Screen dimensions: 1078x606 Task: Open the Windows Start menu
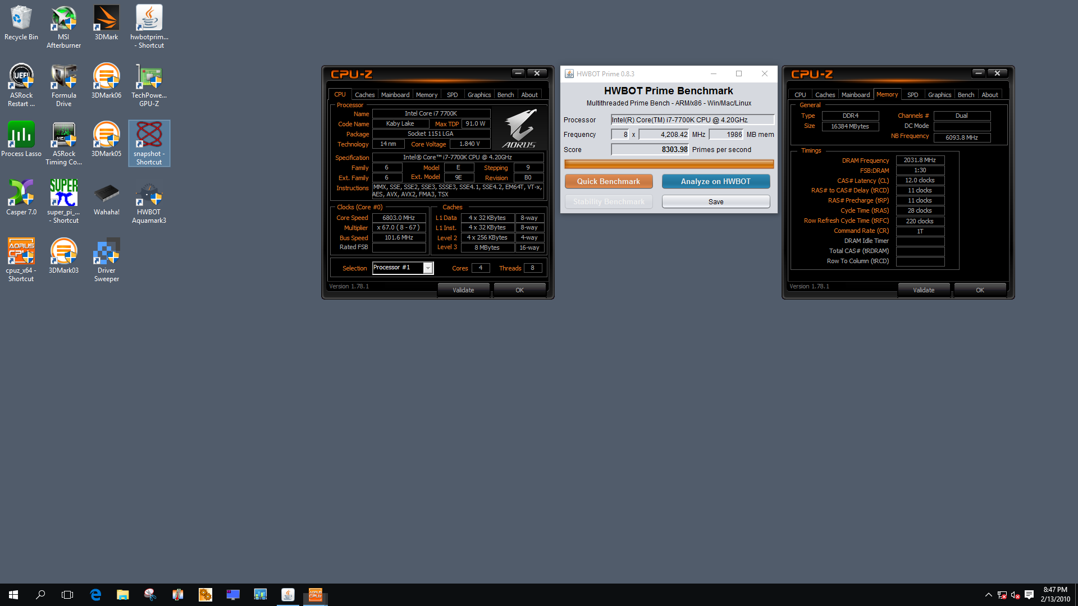13,595
